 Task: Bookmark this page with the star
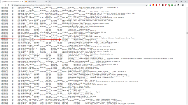146,5
